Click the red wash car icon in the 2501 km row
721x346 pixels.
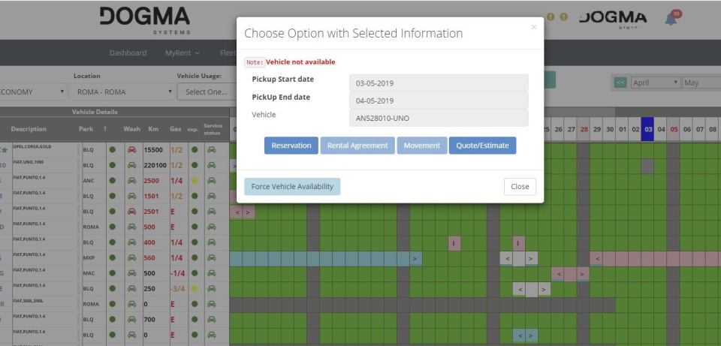pyautogui.click(x=131, y=212)
